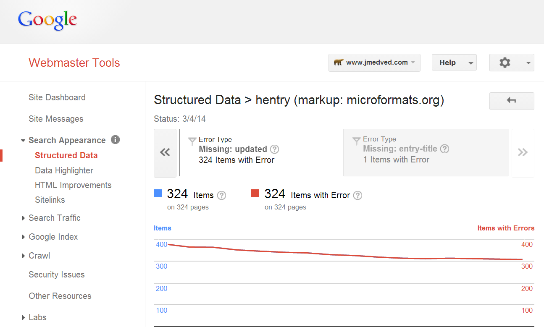Click help icon beside 324 Items

pos(221,195)
